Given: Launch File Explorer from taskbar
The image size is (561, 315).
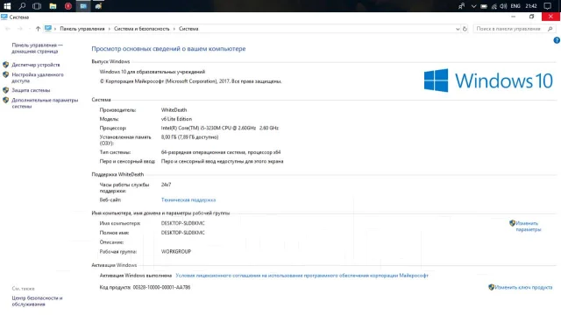Looking at the screenshot, I should point(53,6).
